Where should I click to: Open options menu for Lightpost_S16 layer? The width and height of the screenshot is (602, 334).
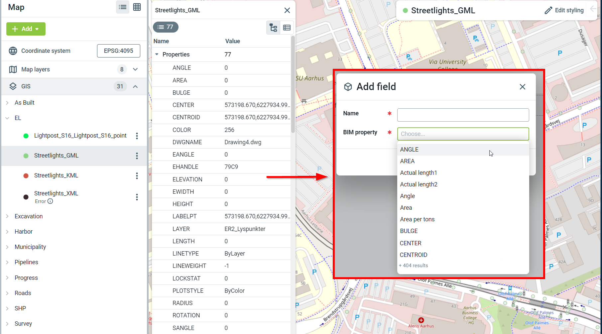137,136
